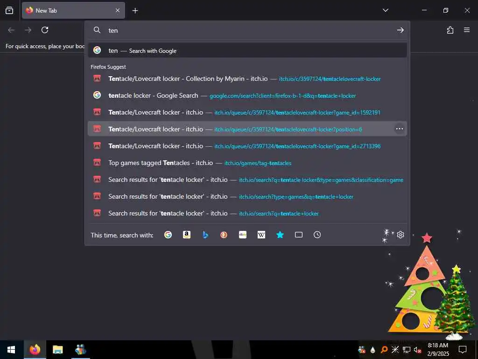
Task: Search this time with Wikipedia icon
Action: 261,235
